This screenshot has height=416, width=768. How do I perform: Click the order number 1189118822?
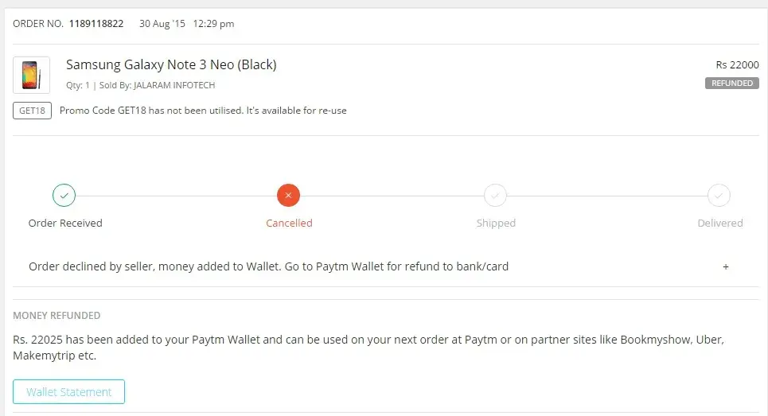[x=96, y=24]
